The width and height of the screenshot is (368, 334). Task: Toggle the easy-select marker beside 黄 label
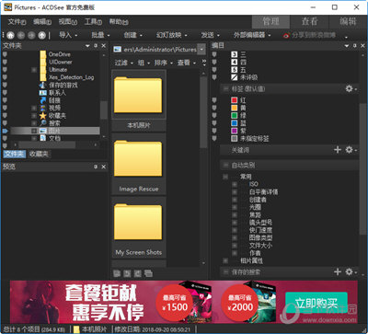point(214,108)
